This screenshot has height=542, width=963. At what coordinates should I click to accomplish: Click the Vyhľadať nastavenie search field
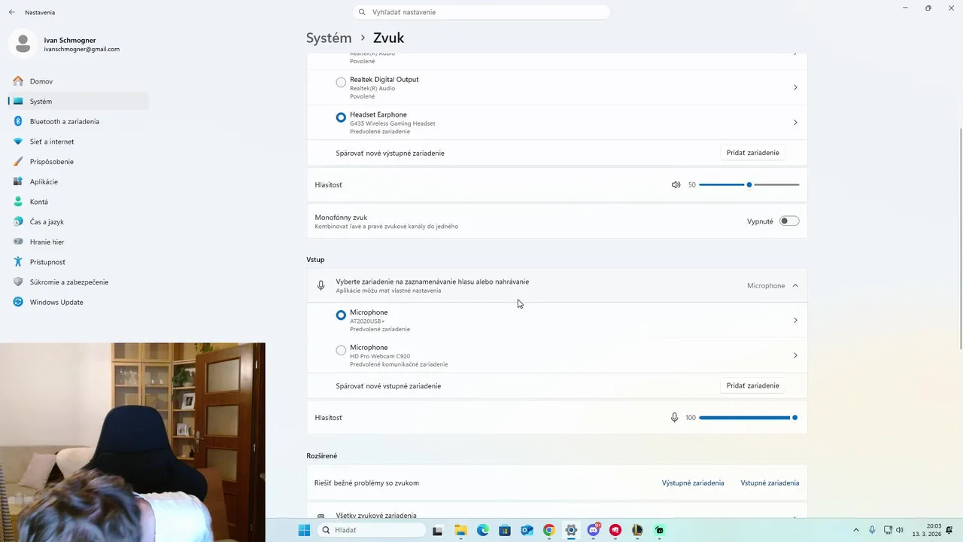point(481,12)
